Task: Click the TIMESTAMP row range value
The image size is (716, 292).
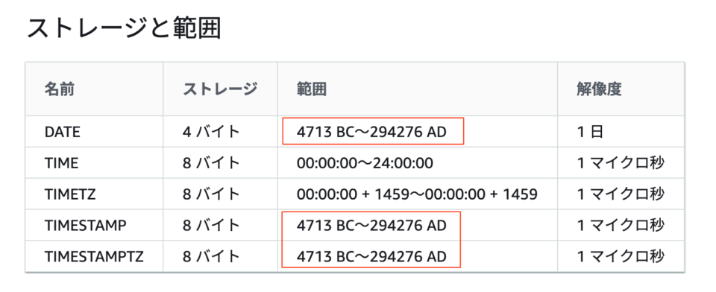Action: point(371,226)
